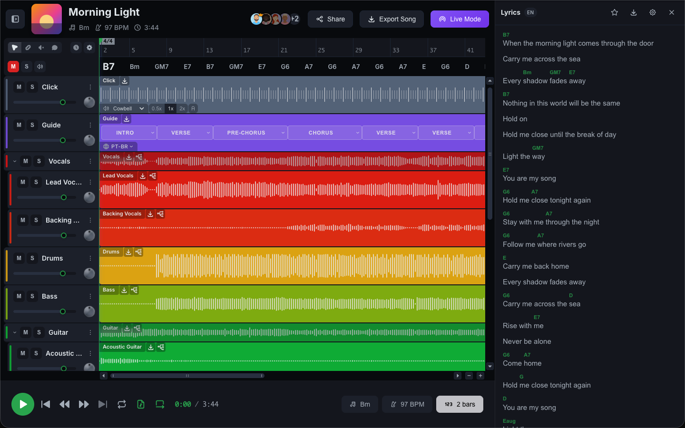Solo the Drums track
685x428 pixels.
coord(32,258)
